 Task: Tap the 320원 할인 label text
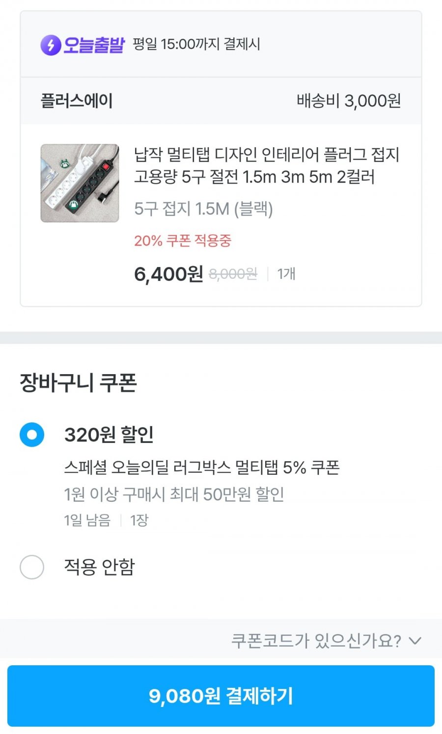coord(109,435)
